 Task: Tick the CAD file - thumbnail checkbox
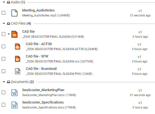[x=3, y=71]
